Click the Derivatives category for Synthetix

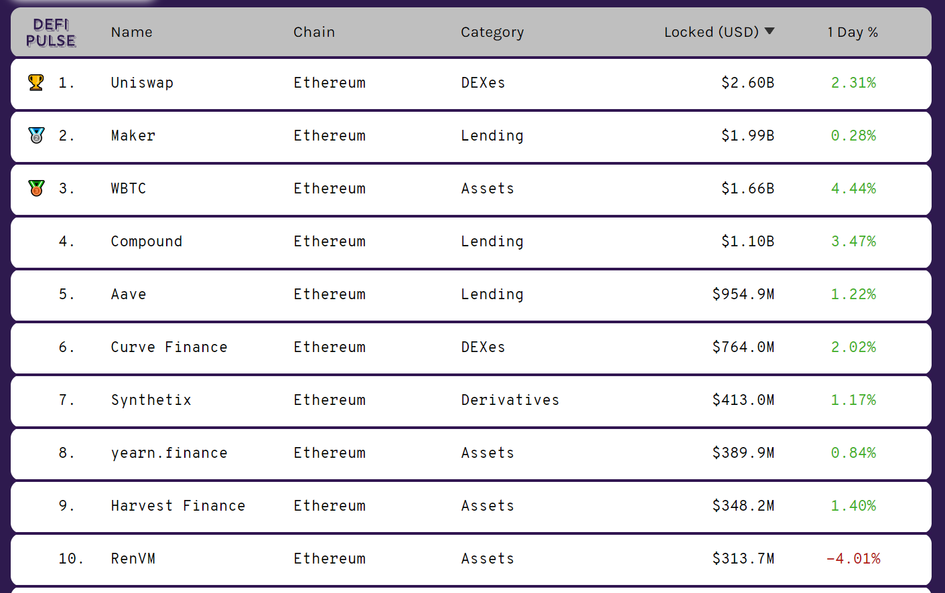pyautogui.click(x=510, y=400)
